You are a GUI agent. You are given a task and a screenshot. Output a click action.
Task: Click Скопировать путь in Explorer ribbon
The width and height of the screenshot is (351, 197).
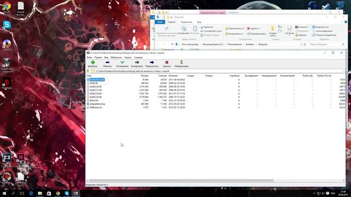(x=211, y=31)
